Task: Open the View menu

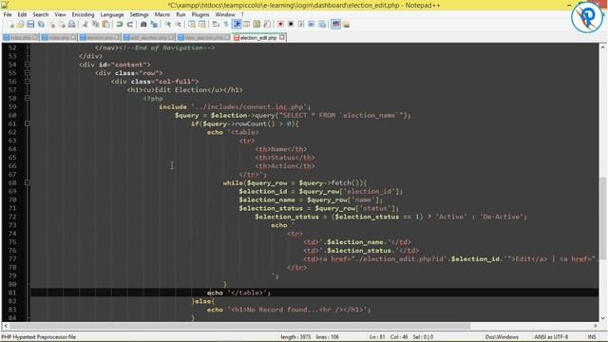Action: pyautogui.click(x=60, y=15)
